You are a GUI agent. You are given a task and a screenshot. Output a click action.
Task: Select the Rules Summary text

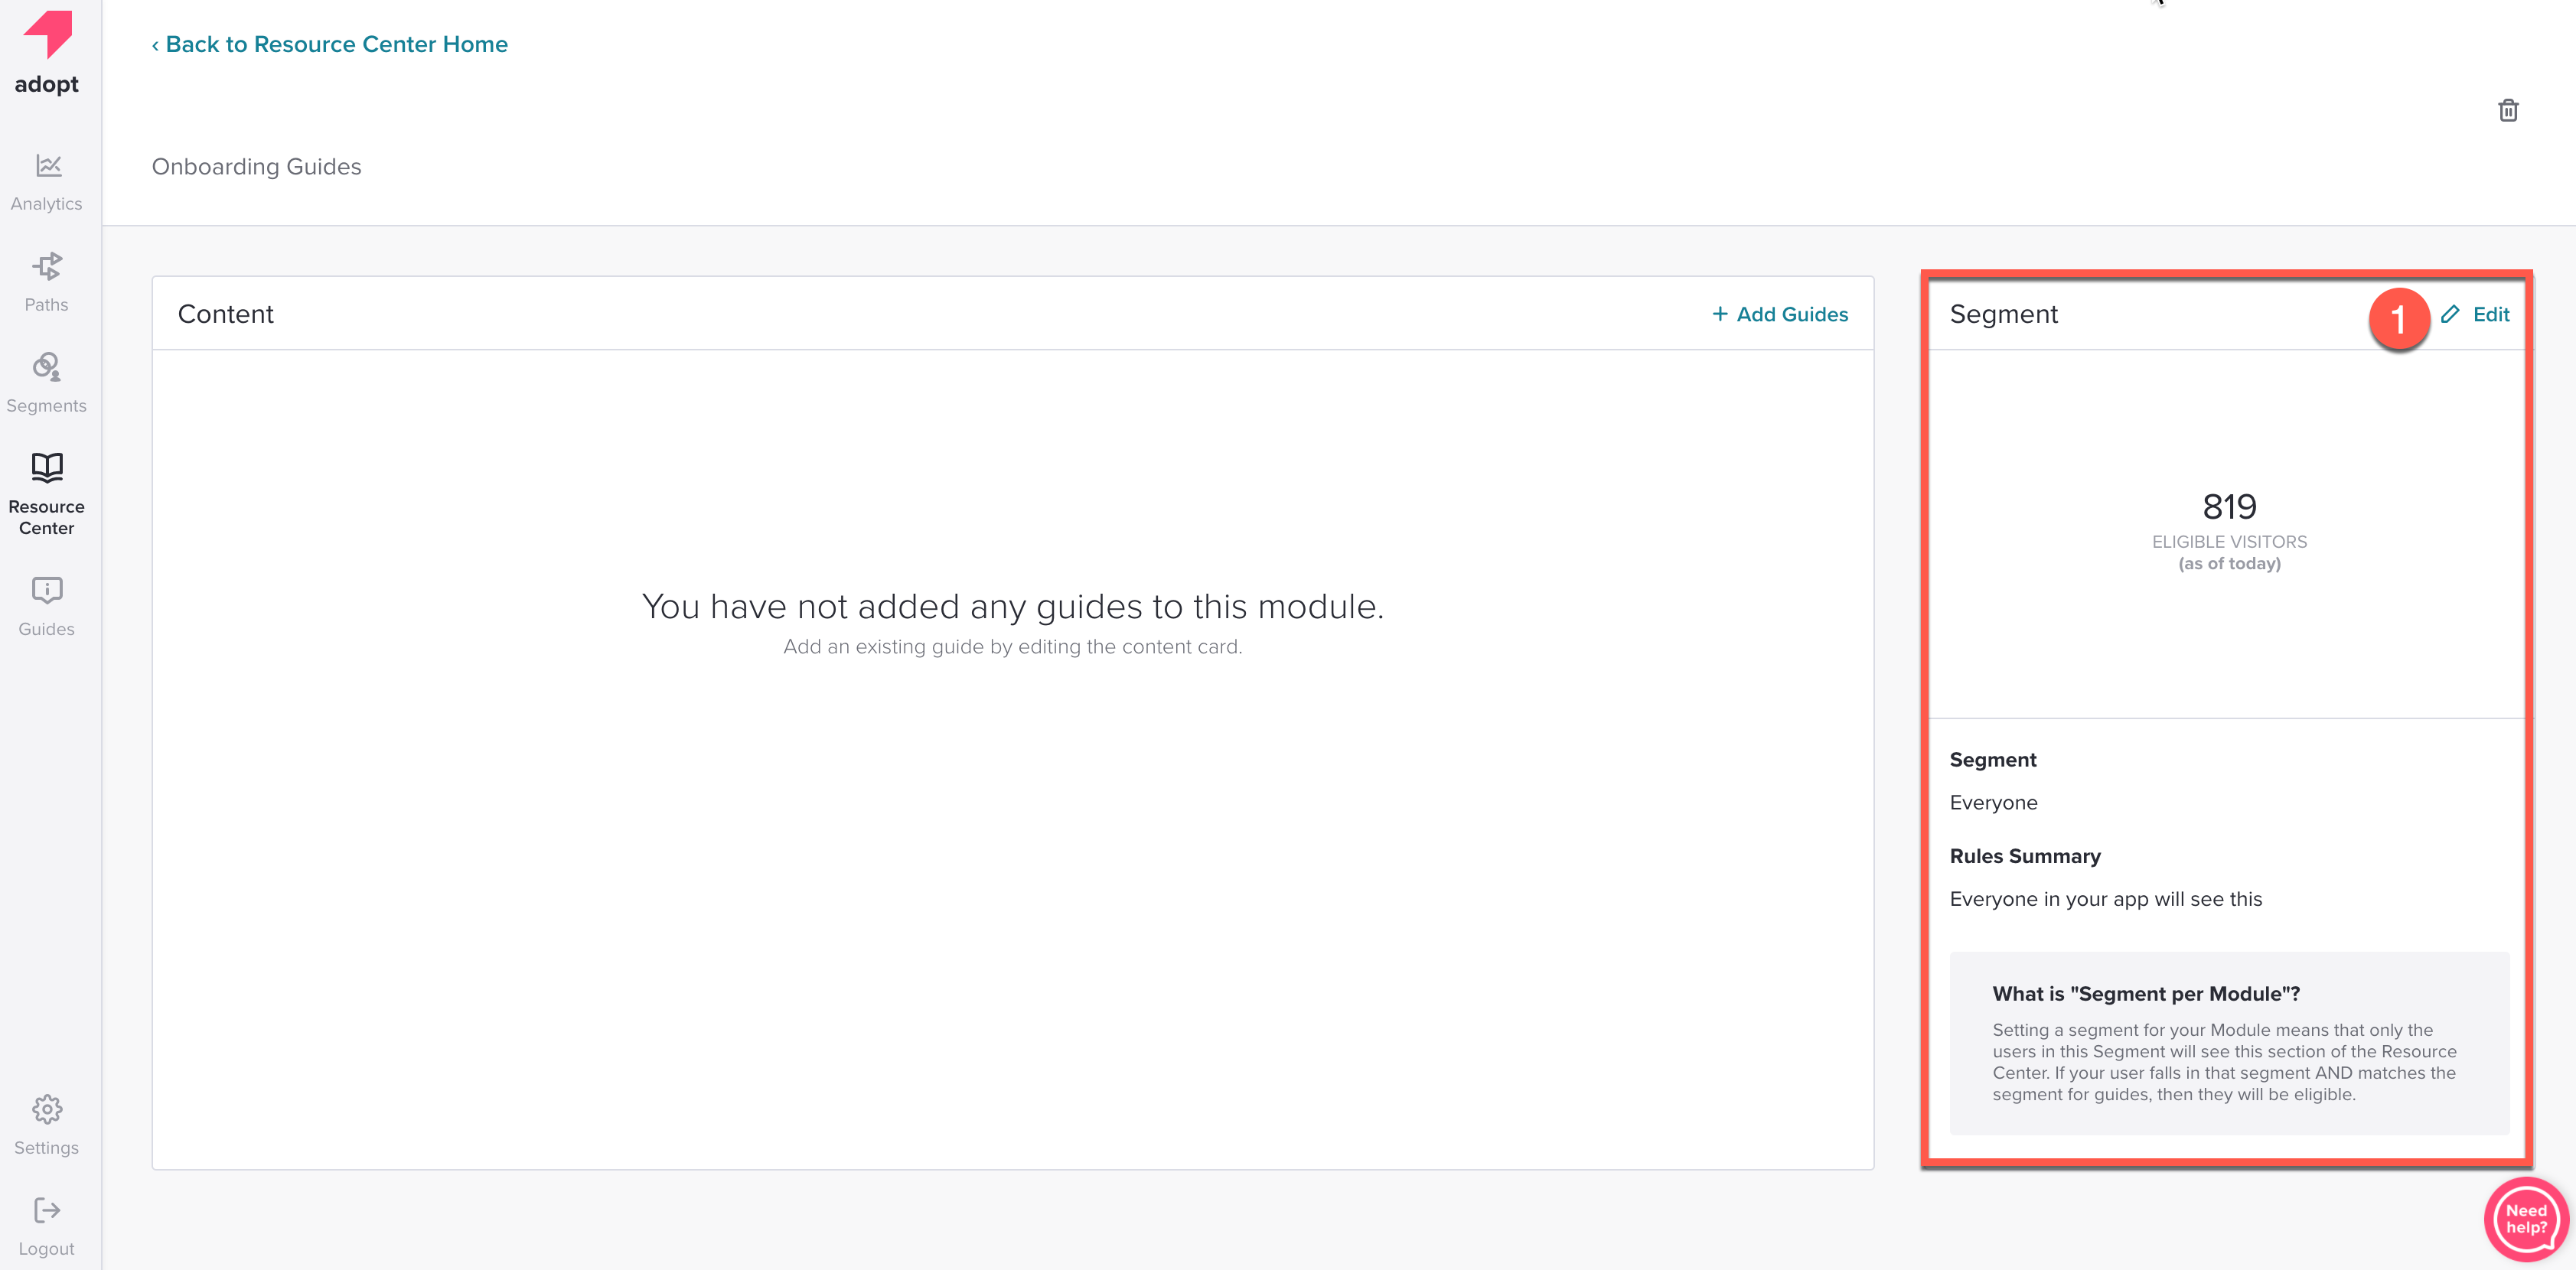[2024, 856]
